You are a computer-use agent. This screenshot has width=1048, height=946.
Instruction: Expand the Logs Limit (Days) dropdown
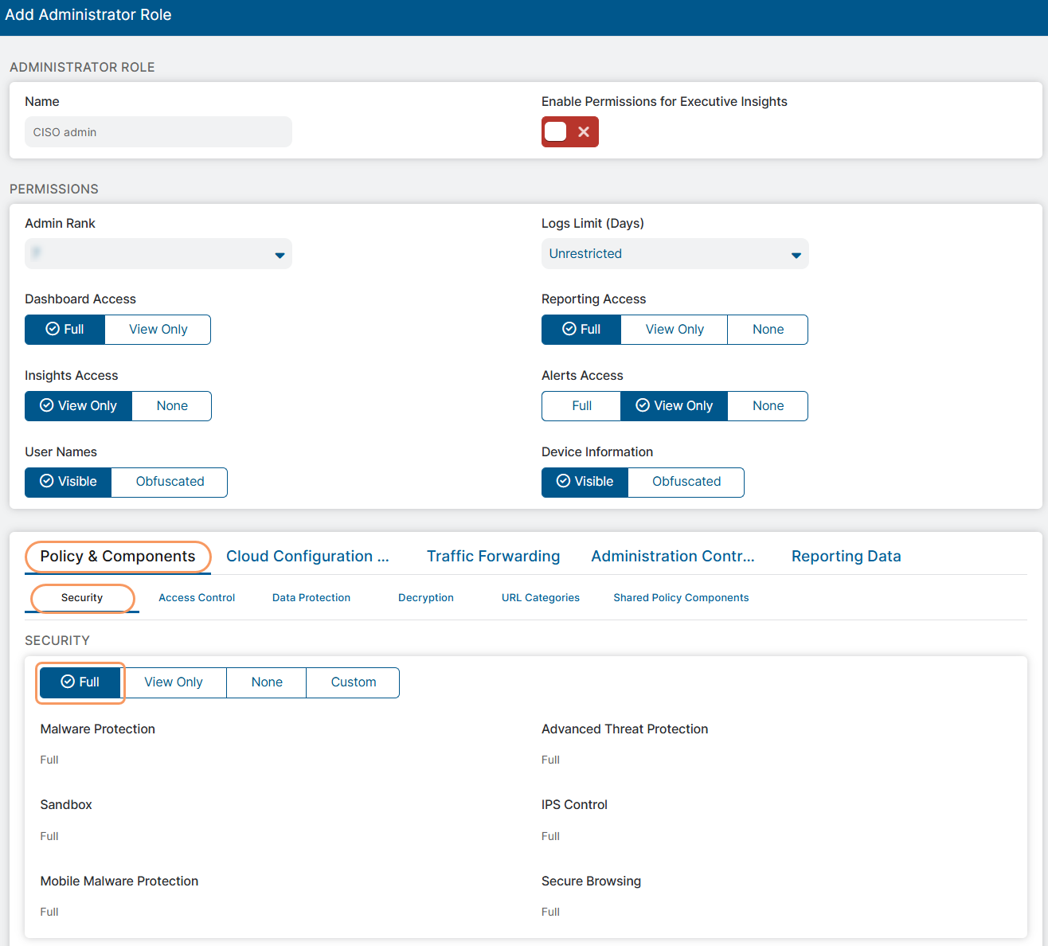(675, 254)
